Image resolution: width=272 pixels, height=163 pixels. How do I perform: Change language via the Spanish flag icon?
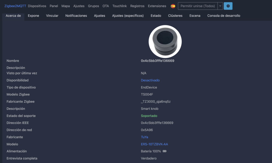(173, 6)
